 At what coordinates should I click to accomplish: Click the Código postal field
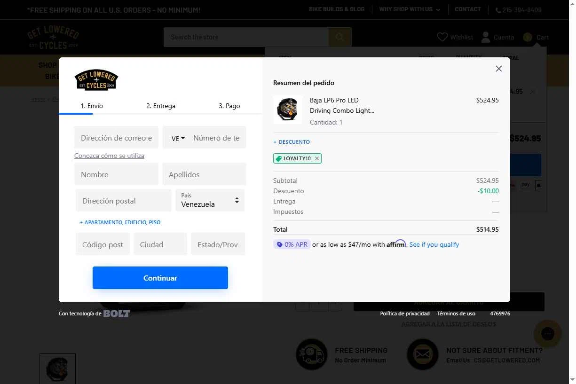[103, 244]
